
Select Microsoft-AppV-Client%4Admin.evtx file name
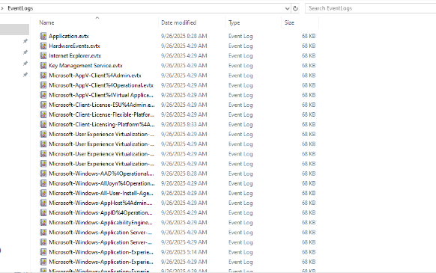click(95, 76)
